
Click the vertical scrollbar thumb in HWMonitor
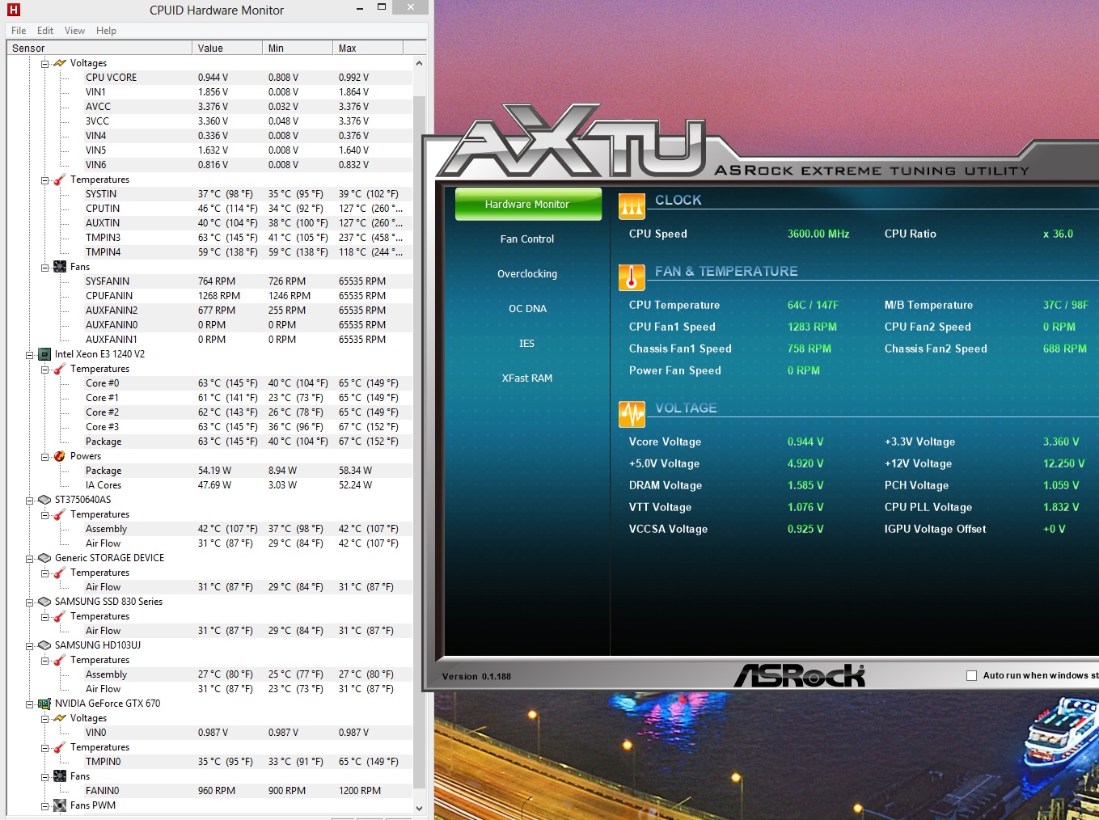click(419, 442)
